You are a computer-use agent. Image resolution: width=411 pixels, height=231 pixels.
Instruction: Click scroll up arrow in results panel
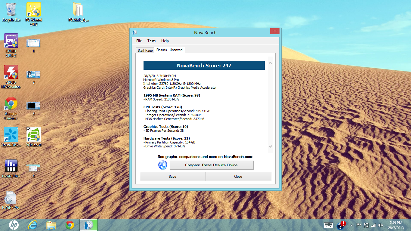click(x=270, y=63)
